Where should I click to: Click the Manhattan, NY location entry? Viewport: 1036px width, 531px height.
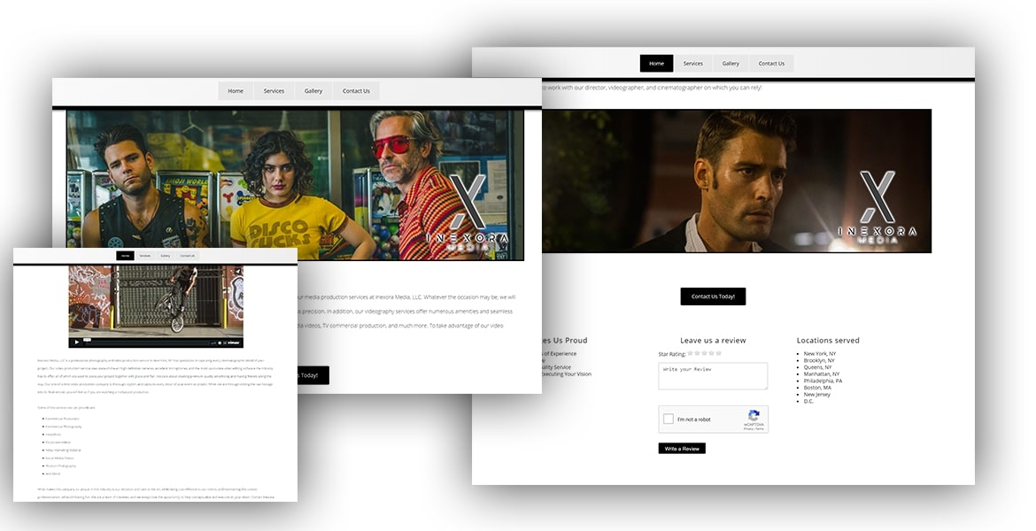click(821, 373)
